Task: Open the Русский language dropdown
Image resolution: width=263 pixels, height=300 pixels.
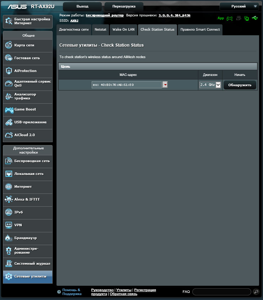Action: point(239,6)
